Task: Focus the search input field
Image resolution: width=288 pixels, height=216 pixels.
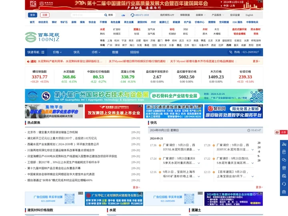Action: [87, 15]
